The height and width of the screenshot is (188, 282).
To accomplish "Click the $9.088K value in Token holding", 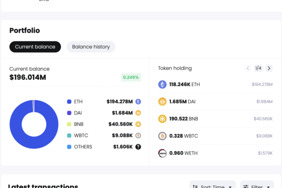I will 264,136.
